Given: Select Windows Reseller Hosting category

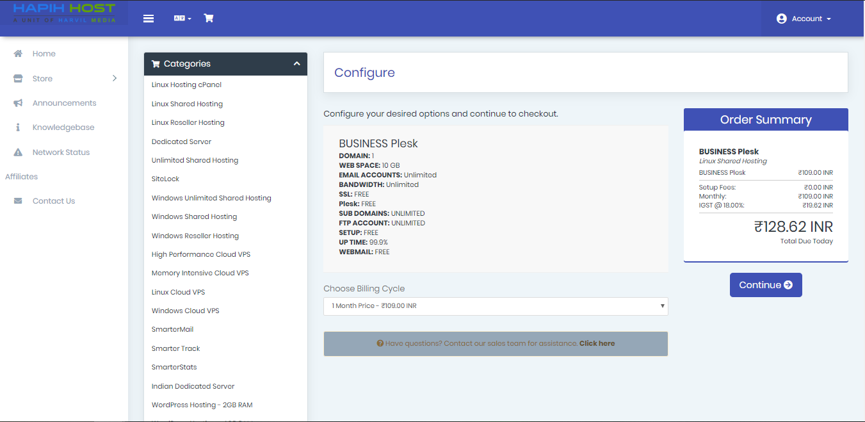Looking at the screenshot, I should point(195,236).
